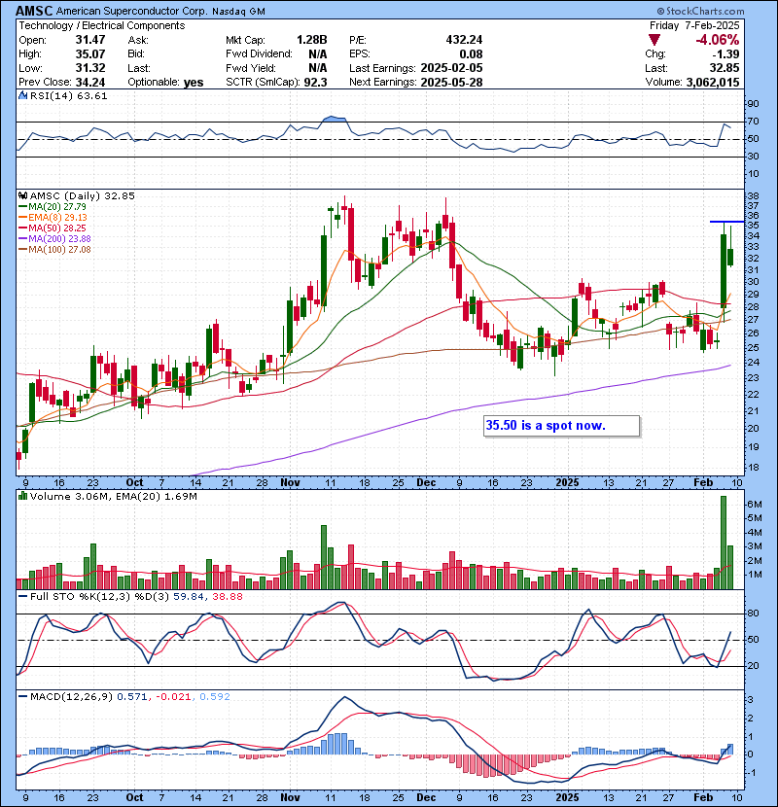Click the MACD(12,26,9) panel label
The image size is (778, 807).
pyautogui.click(x=71, y=696)
